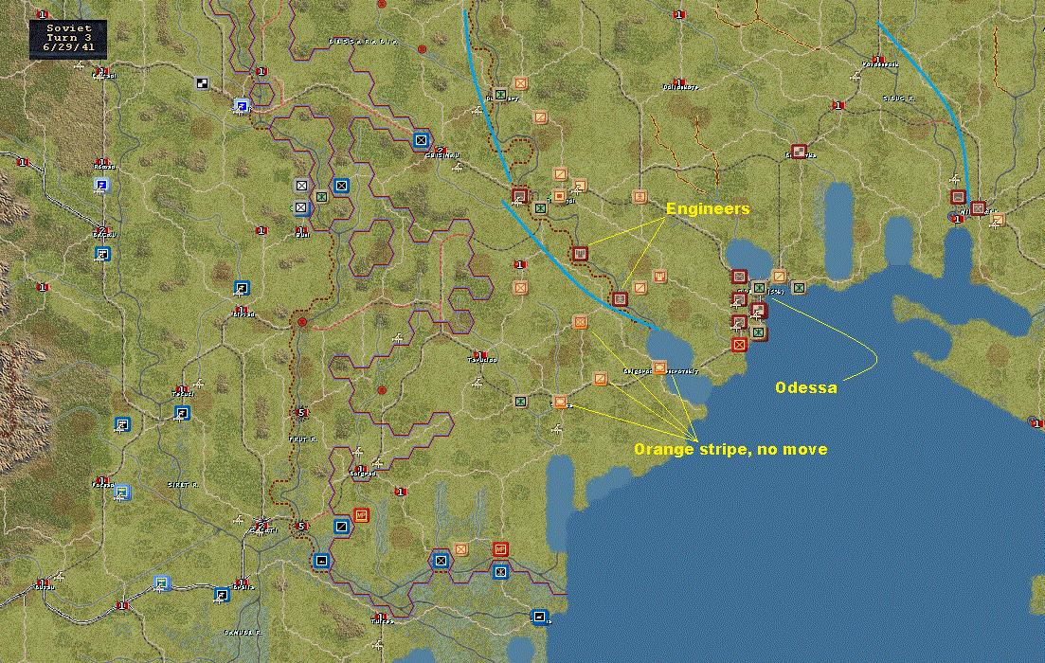
Task: Select lower grey infantry counter above Husi
Action: 301,208
